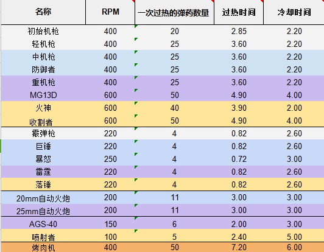
Task: Click overheat time 2.00 in AGS-40 row
Action: point(239,224)
